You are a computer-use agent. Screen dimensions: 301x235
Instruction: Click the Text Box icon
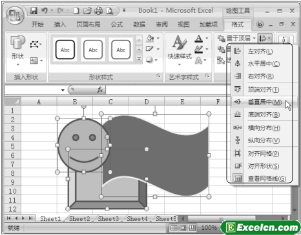coord(34,61)
